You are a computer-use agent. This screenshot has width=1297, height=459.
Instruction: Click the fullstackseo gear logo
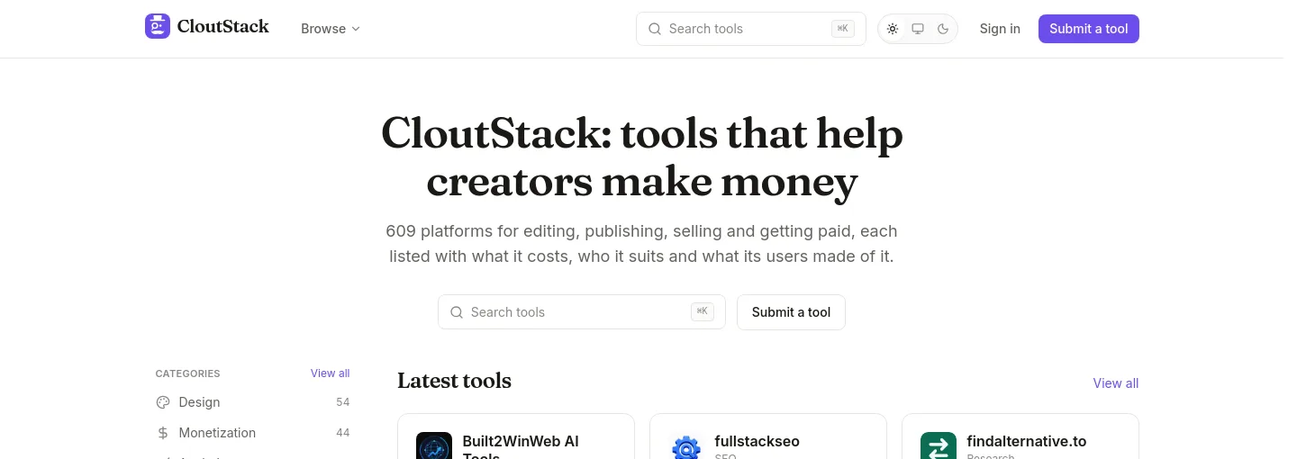point(686,445)
